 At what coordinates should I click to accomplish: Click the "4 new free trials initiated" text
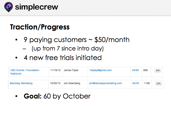pos(63,58)
